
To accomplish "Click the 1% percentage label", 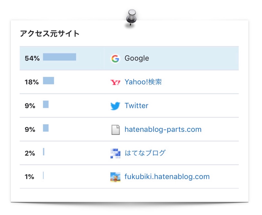I will click(x=29, y=177).
